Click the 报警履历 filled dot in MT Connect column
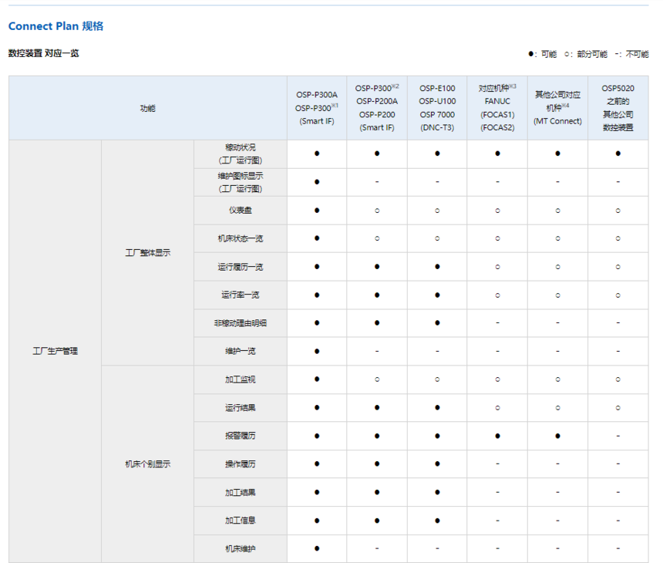 click(557, 436)
